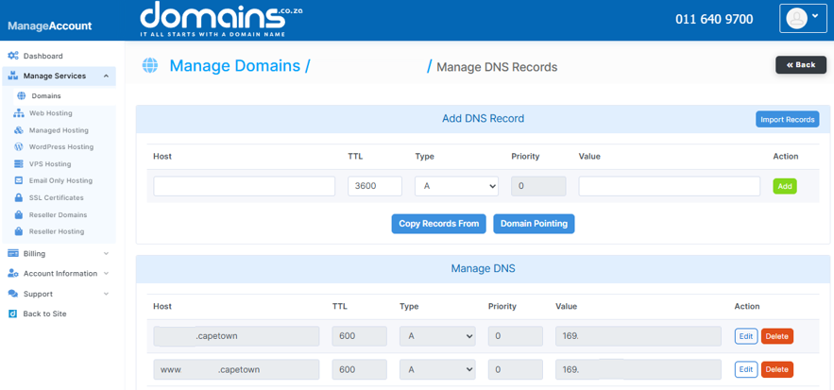Click the SSL Certificates lock icon
The width and height of the screenshot is (834, 390).
[19, 198]
